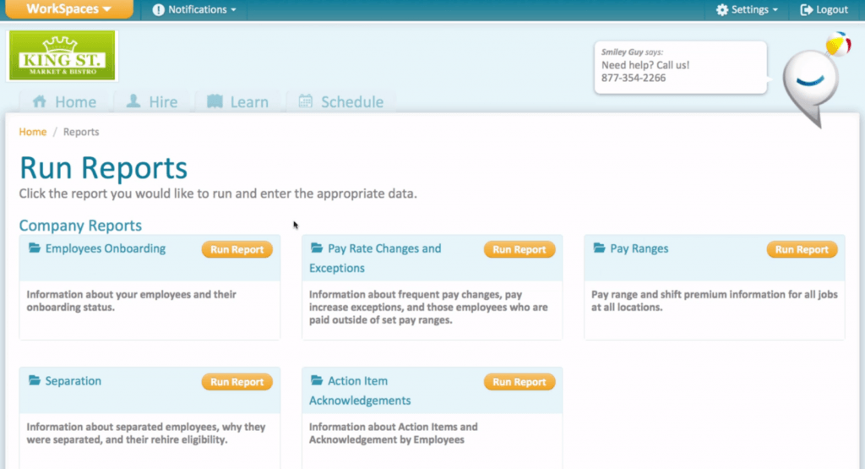Image resolution: width=865 pixels, height=469 pixels.
Task: Switch to the Hire tab
Action: (x=152, y=101)
